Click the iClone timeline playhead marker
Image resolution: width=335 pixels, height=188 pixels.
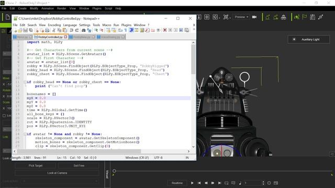pyautogui.click(x=114, y=171)
